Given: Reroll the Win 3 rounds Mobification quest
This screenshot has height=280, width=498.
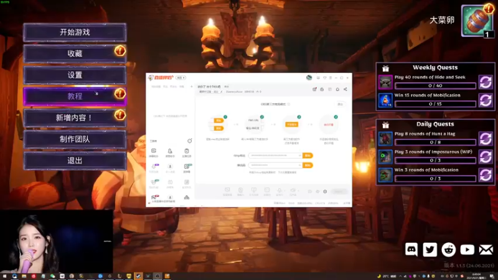Looking at the screenshot, I should (x=486, y=175).
